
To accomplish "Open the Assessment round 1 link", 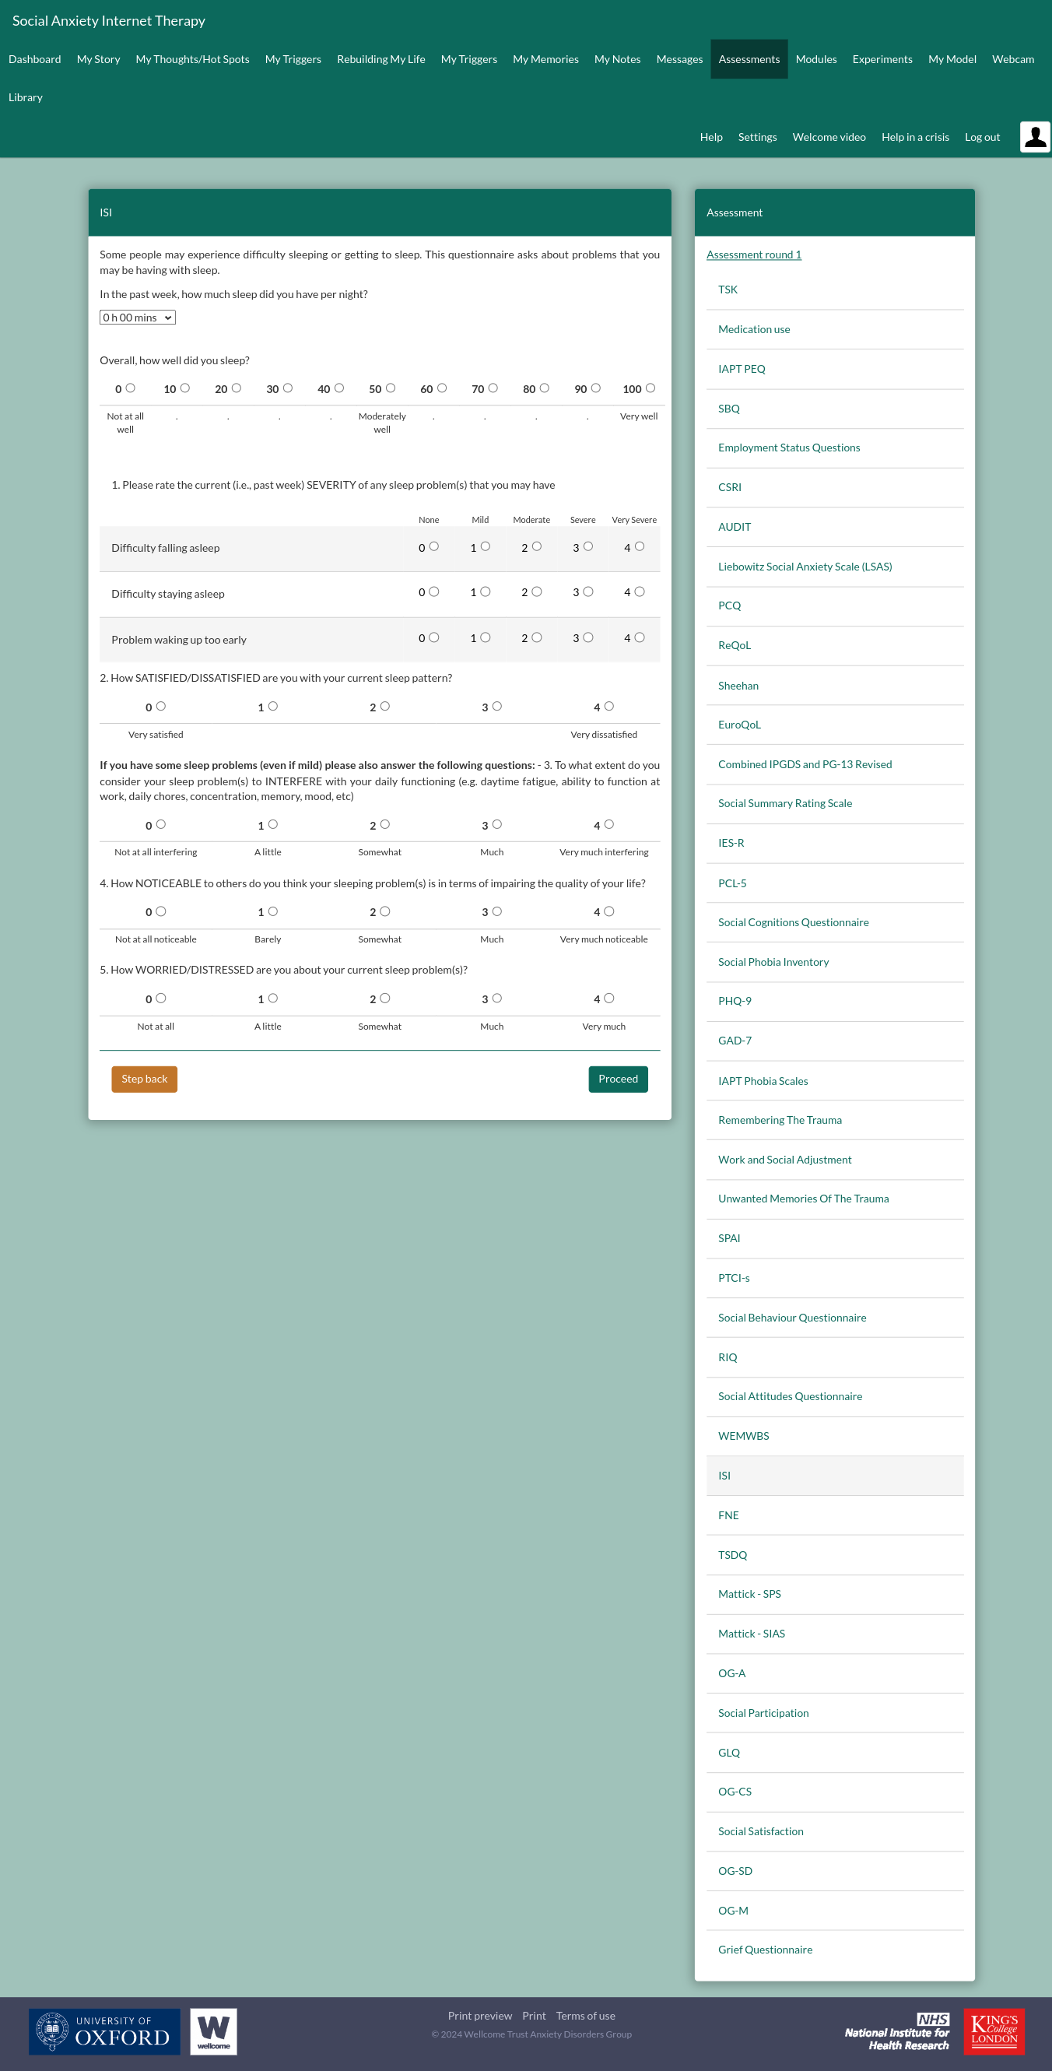I will [x=753, y=254].
